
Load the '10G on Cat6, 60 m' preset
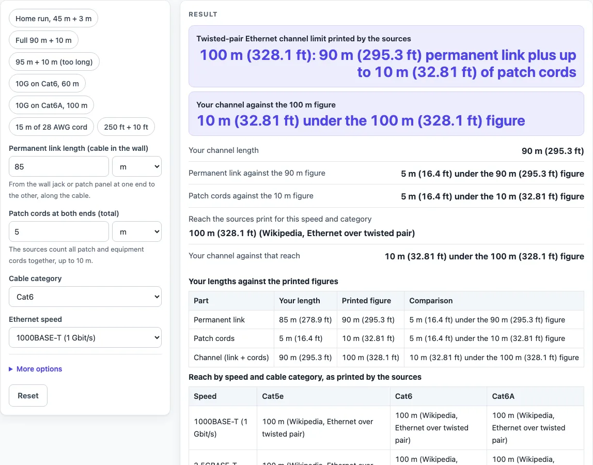[48, 84]
